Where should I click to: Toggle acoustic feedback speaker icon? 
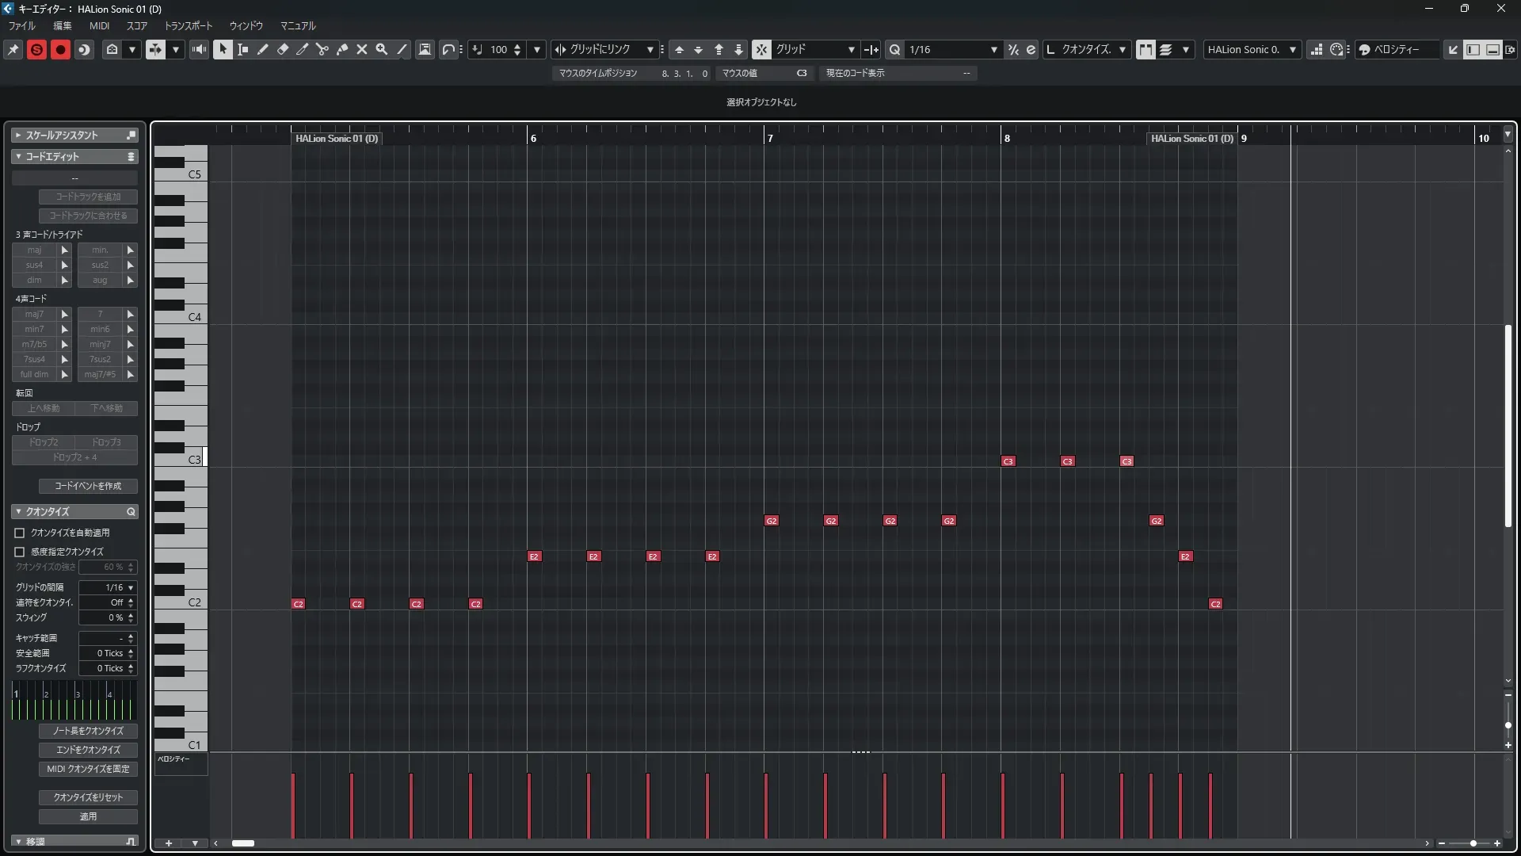click(199, 49)
